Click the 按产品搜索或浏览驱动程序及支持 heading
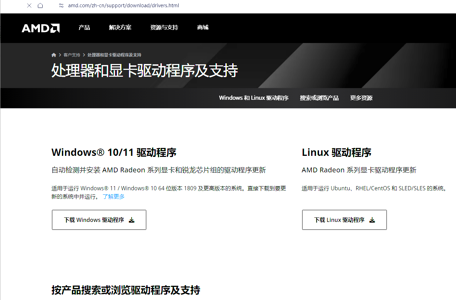The width and height of the screenshot is (456, 300). 126,290
